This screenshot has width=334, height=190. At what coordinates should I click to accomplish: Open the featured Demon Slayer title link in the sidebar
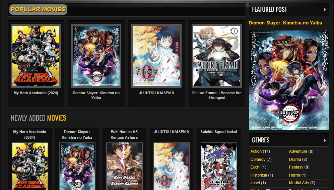pos(285,23)
